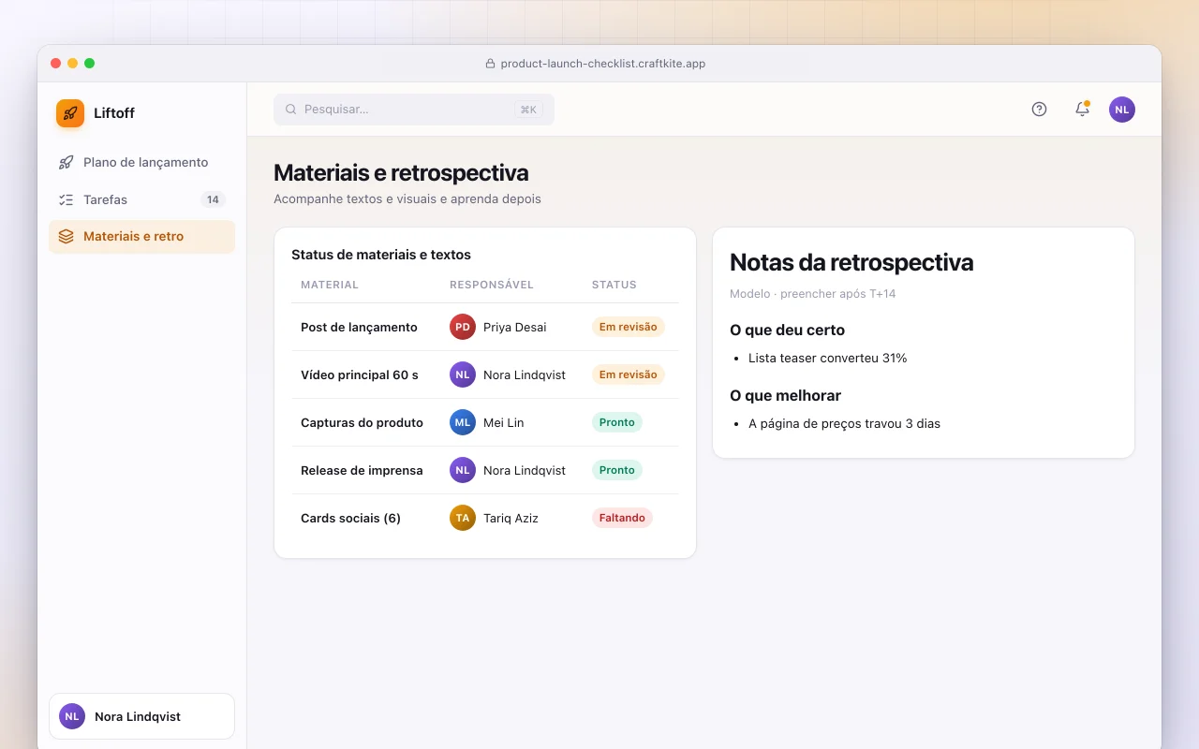The height and width of the screenshot is (749, 1199).
Task: Click the address bar URL text
Action: tap(603, 64)
